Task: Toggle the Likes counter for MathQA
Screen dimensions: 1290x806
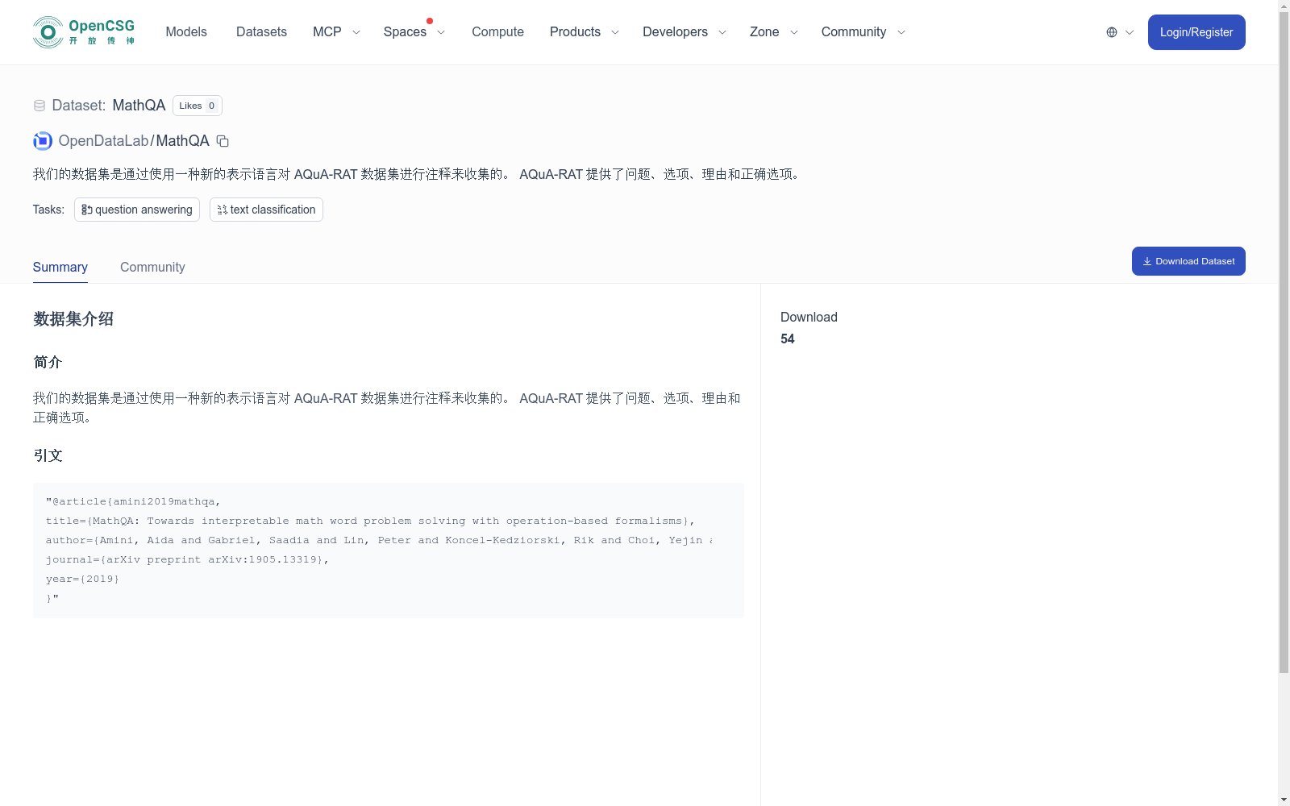Action: (x=197, y=105)
